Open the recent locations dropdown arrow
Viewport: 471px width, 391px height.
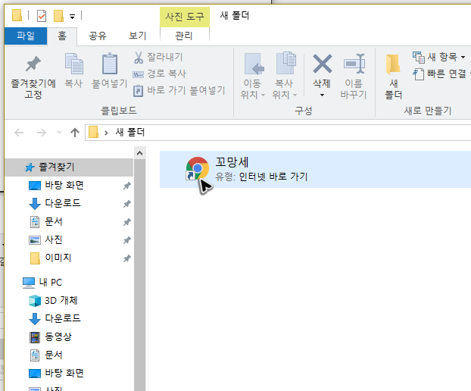coord(59,133)
